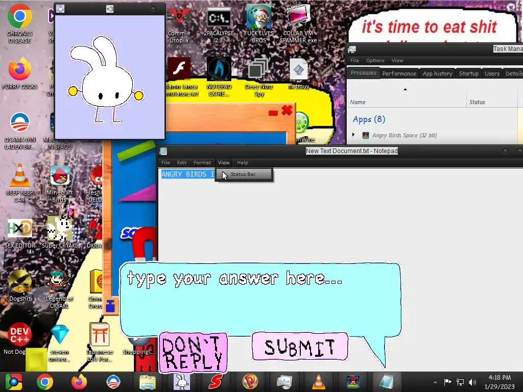Open Task Manager File menu
The width and height of the screenshot is (523, 392).
coord(354,61)
